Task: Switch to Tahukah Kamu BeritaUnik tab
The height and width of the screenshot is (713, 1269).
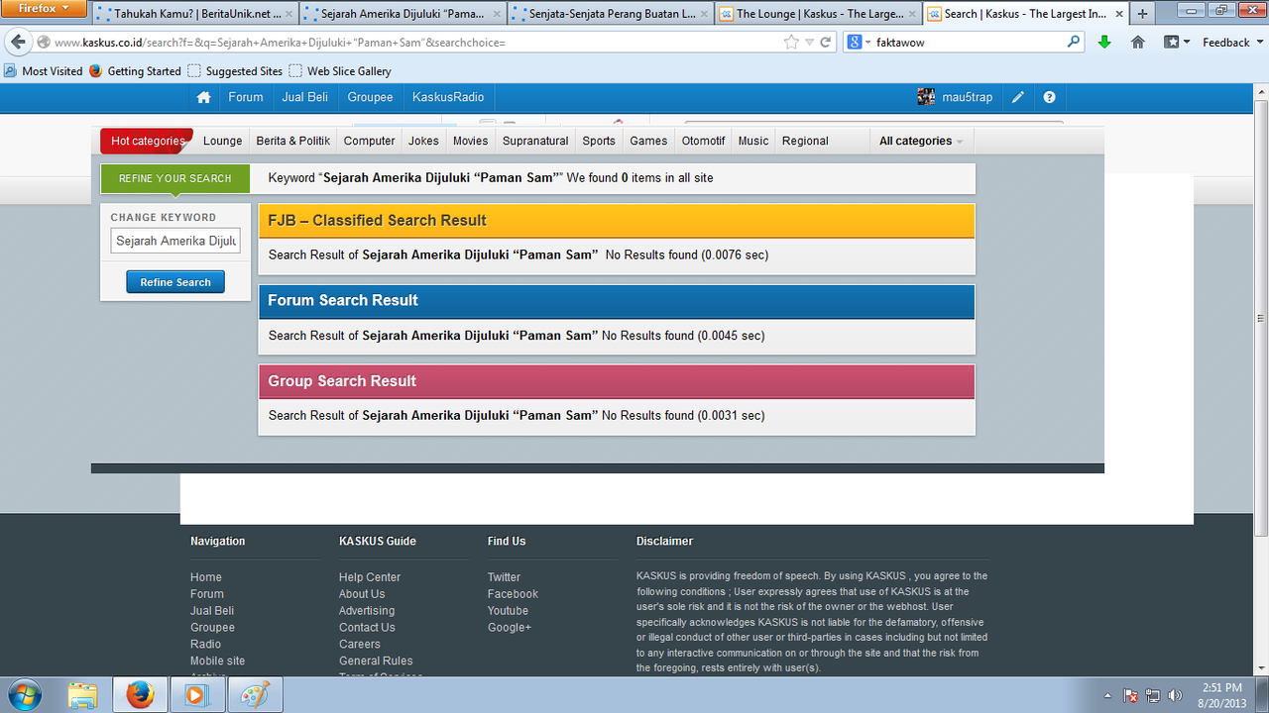Action: [x=194, y=14]
